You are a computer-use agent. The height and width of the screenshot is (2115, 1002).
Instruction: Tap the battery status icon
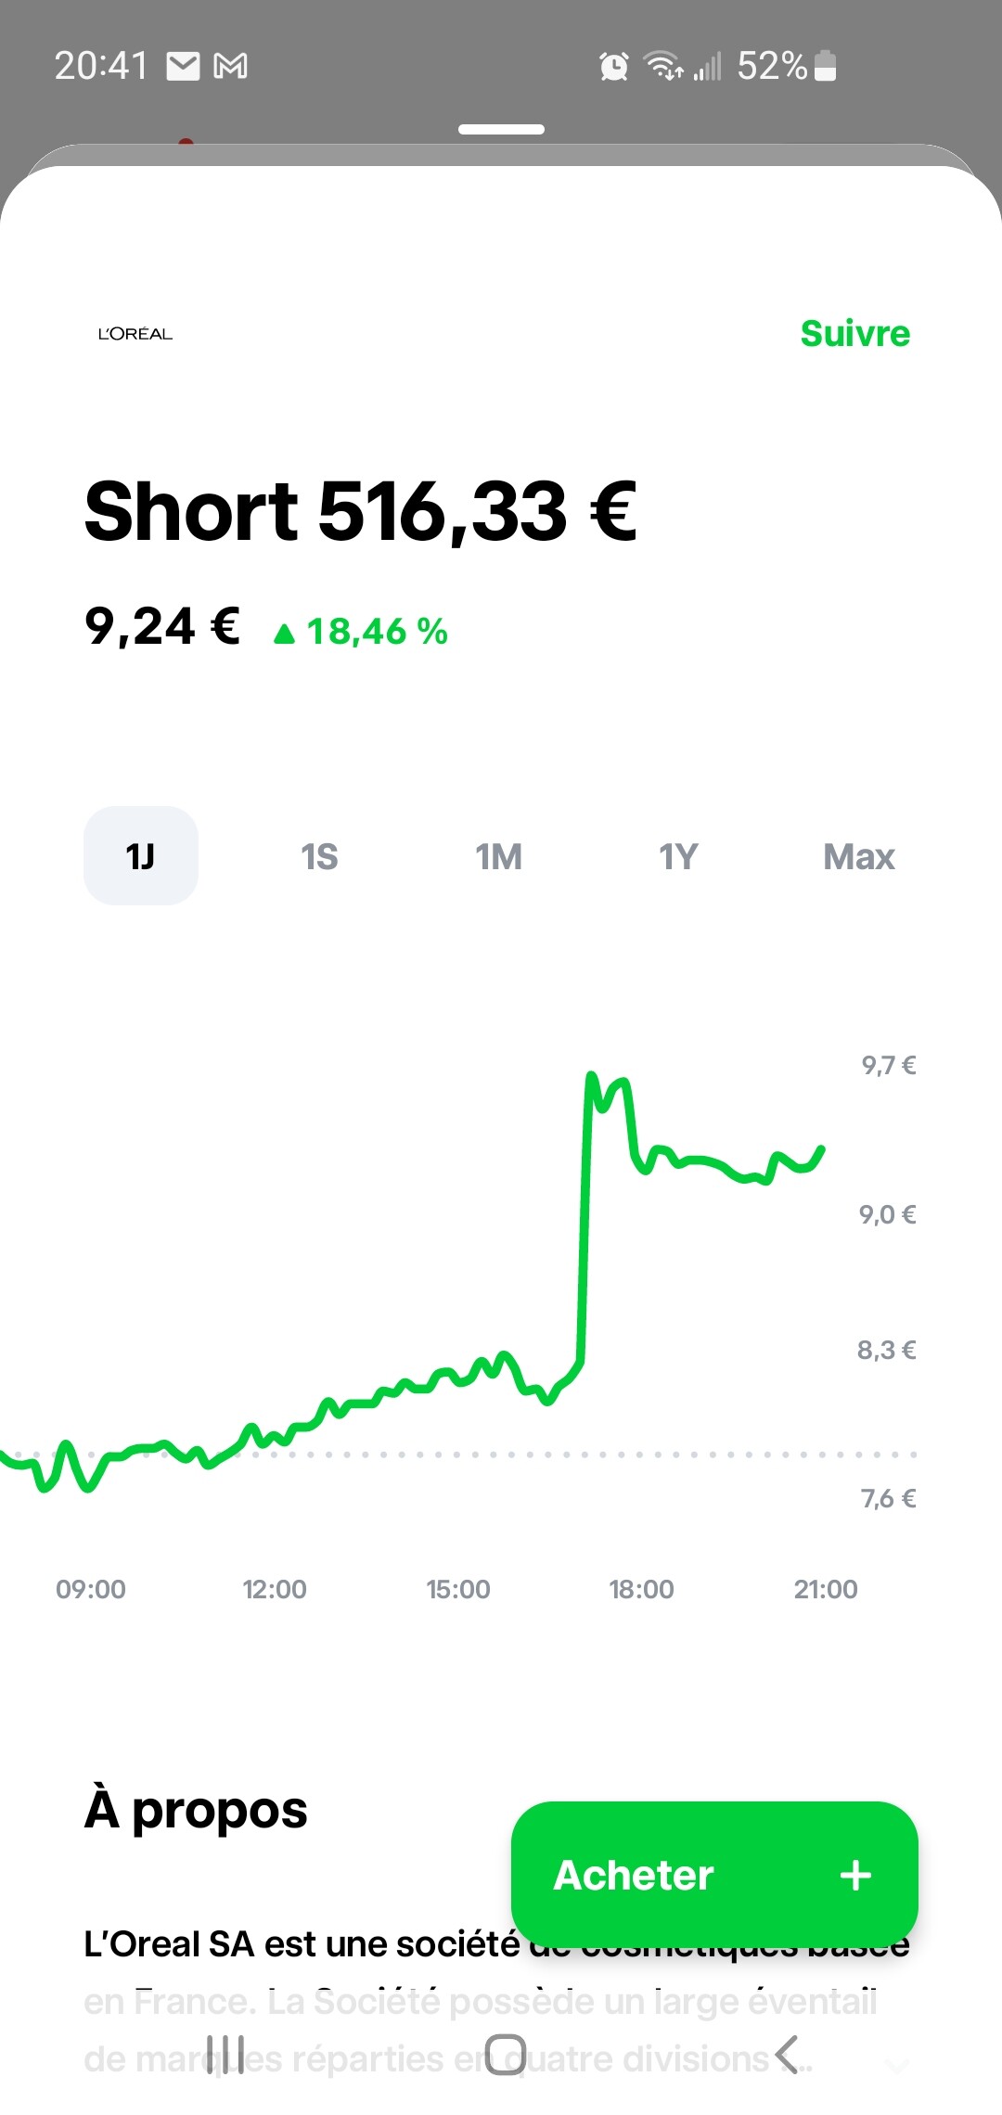pyautogui.click(x=825, y=66)
